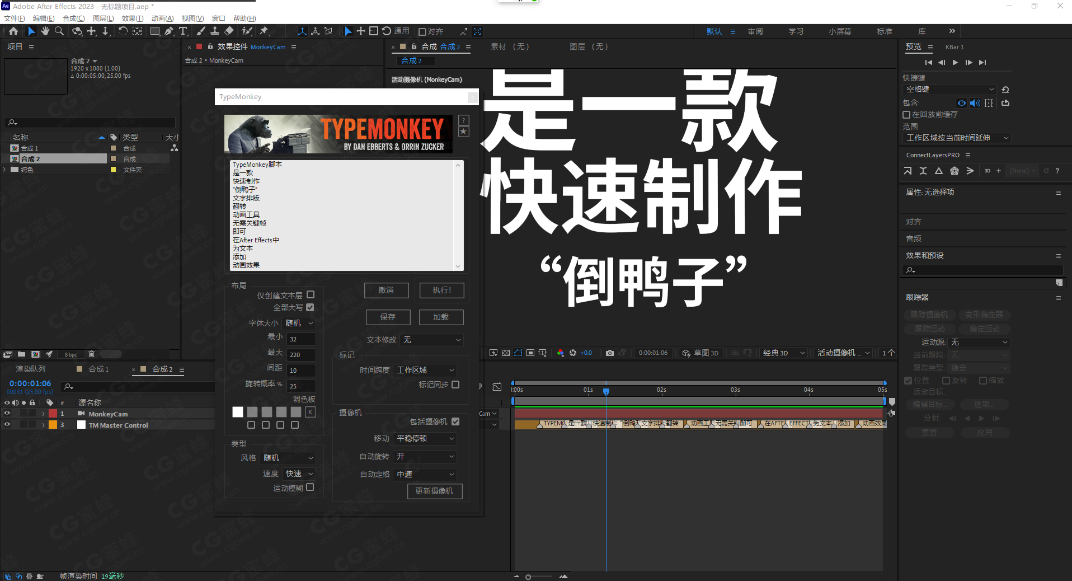Image resolution: width=1072 pixels, height=581 pixels.
Task: Select the Pen tool
Action: [169, 31]
